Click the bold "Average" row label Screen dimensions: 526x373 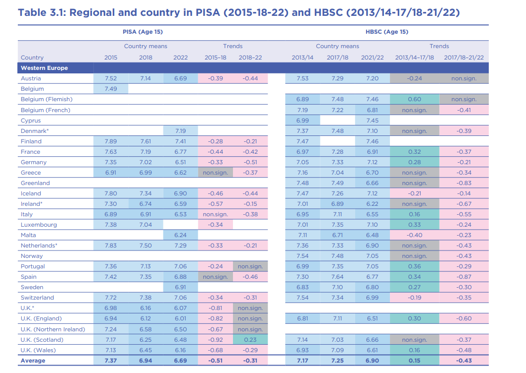point(33,361)
